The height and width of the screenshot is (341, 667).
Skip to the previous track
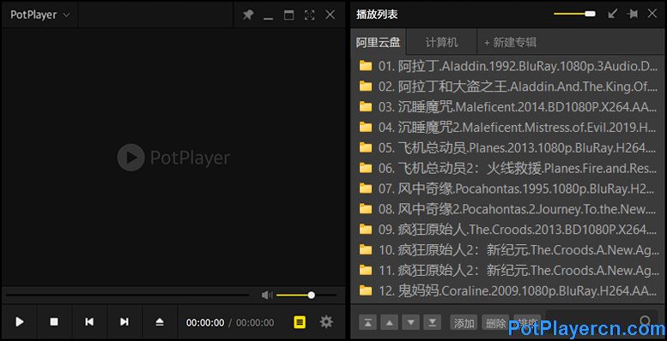point(89,322)
